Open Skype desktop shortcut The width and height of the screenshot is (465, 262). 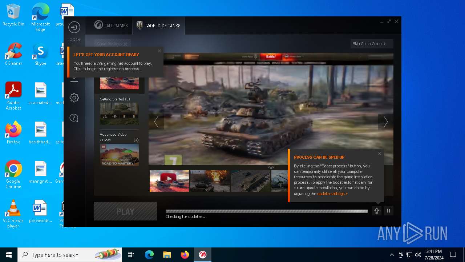coord(40,55)
